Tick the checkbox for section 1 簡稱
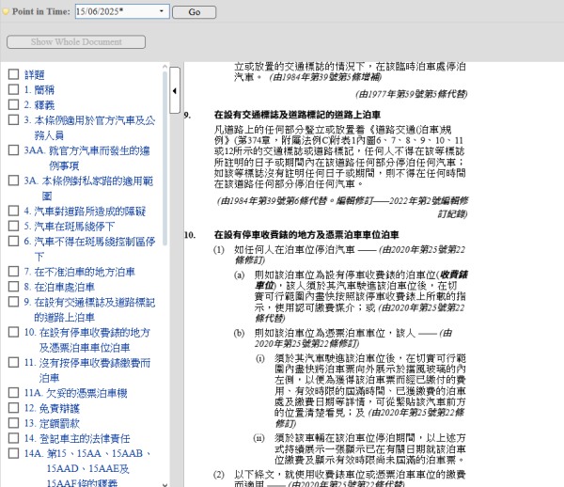Screen dimensions: 564x487 coord(13,90)
